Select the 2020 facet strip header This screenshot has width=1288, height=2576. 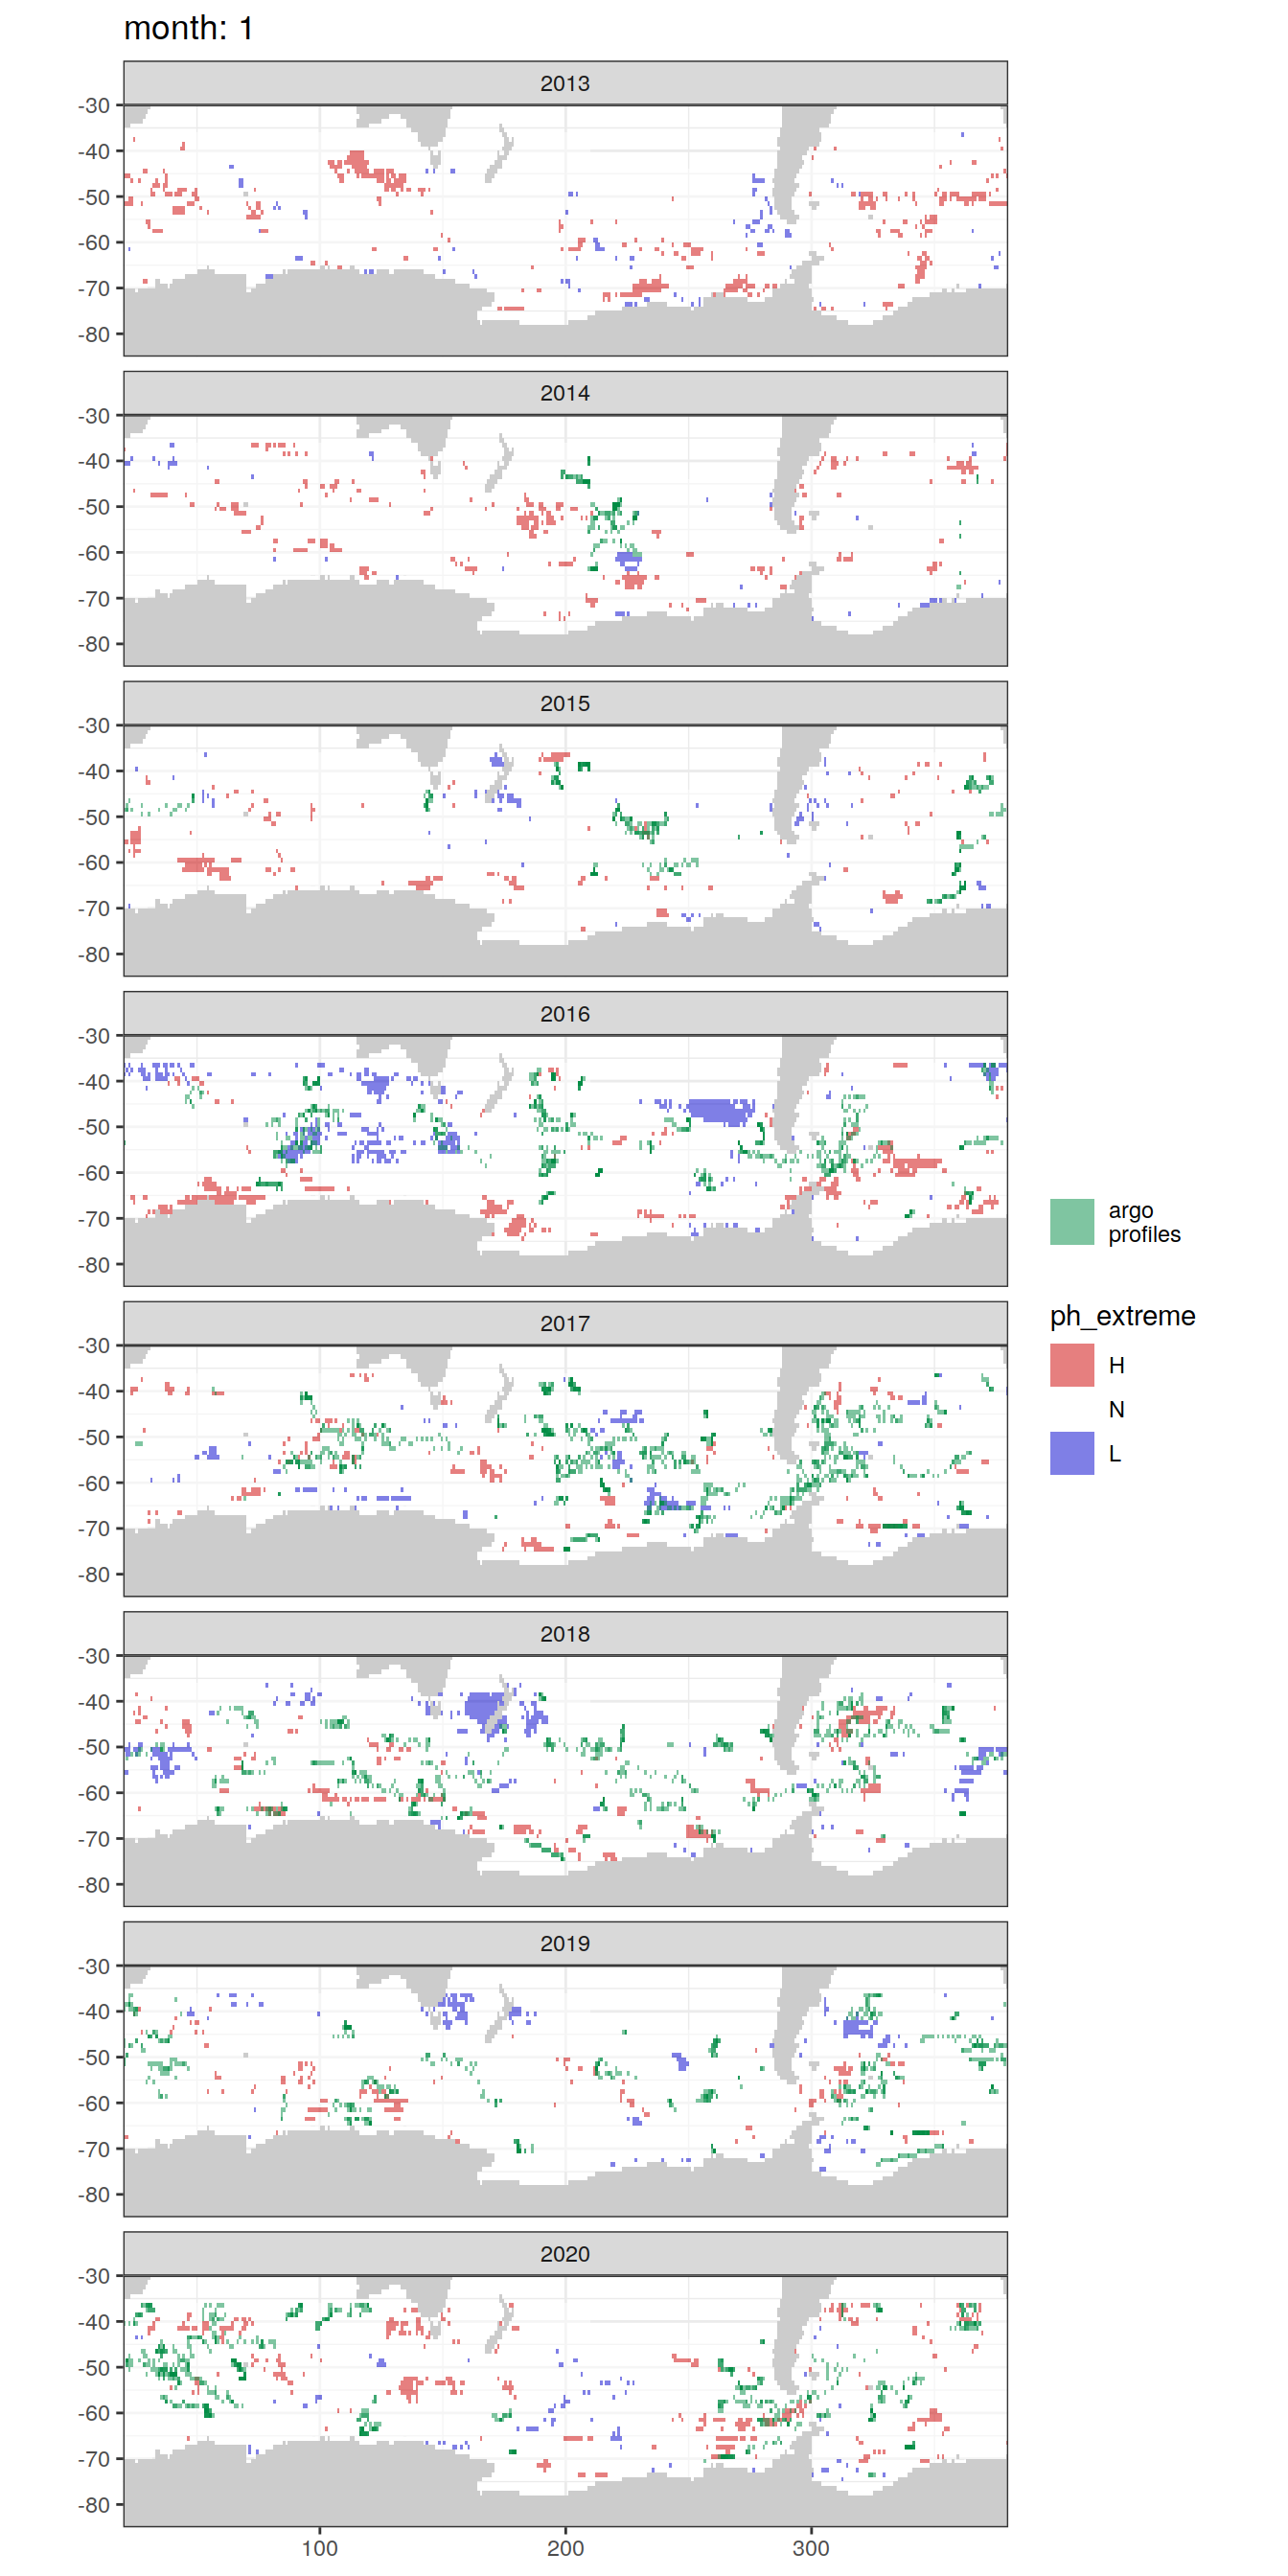click(x=565, y=2253)
